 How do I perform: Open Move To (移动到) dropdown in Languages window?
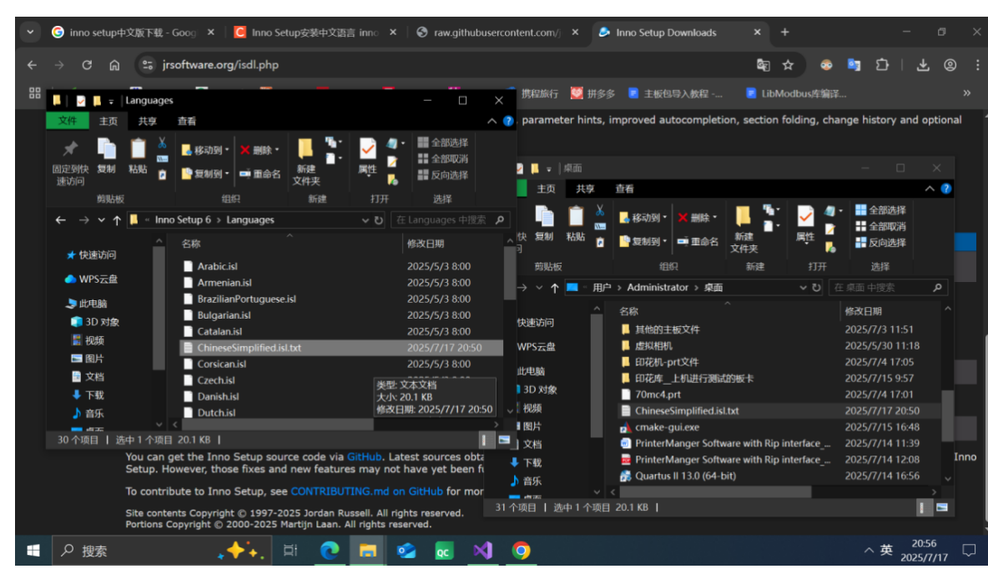point(204,150)
